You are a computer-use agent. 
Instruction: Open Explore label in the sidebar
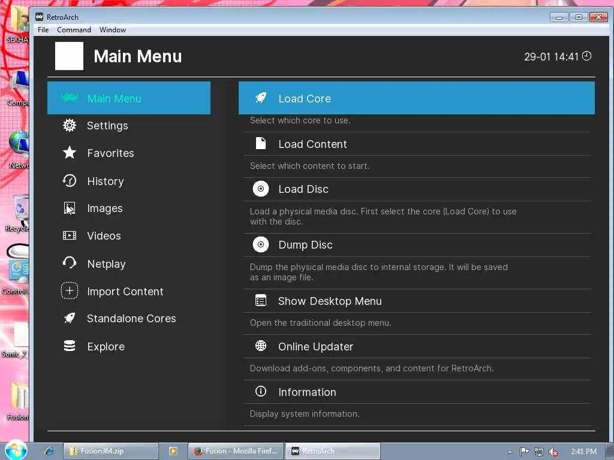(x=106, y=347)
